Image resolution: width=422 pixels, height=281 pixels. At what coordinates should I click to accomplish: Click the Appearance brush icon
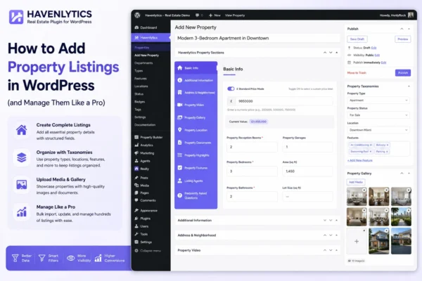(136, 210)
